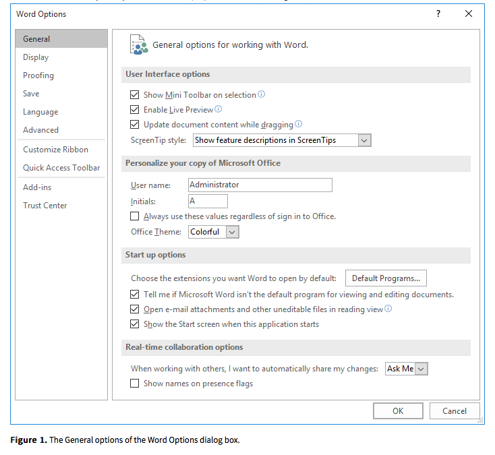Click info icon next to Update document content

pos(298,123)
